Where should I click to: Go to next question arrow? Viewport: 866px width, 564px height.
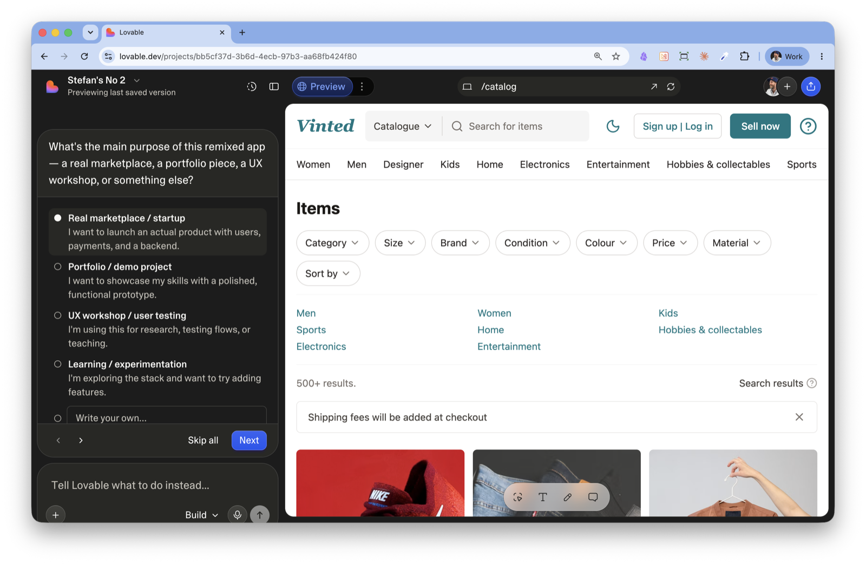click(x=81, y=440)
